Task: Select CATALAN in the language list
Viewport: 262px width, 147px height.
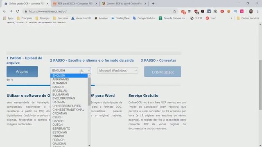Action: click(x=69, y=102)
